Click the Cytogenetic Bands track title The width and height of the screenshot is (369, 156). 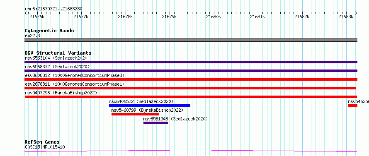click(x=49, y=31)
